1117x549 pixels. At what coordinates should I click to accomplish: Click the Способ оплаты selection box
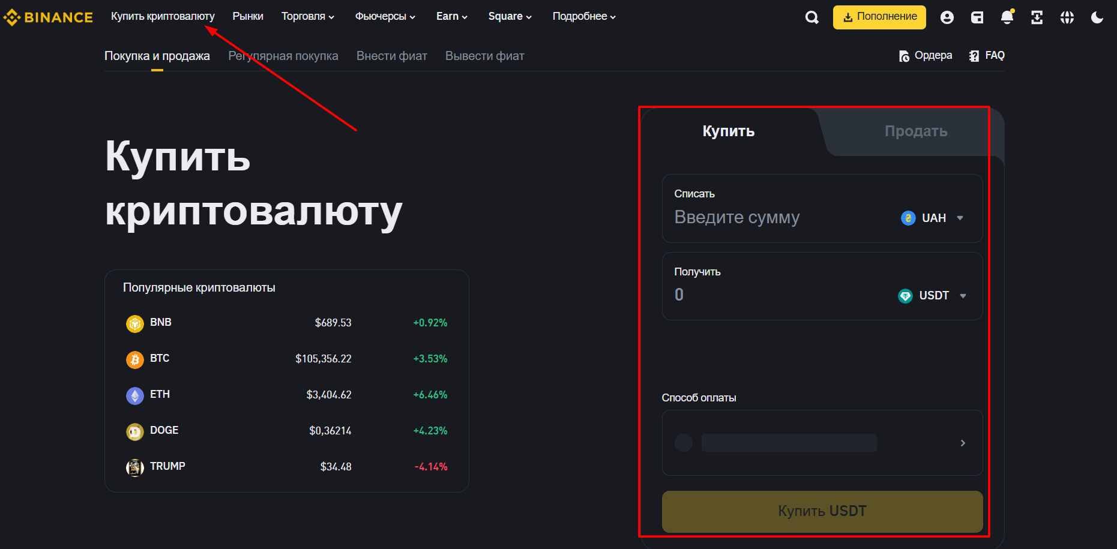point(822,443)
